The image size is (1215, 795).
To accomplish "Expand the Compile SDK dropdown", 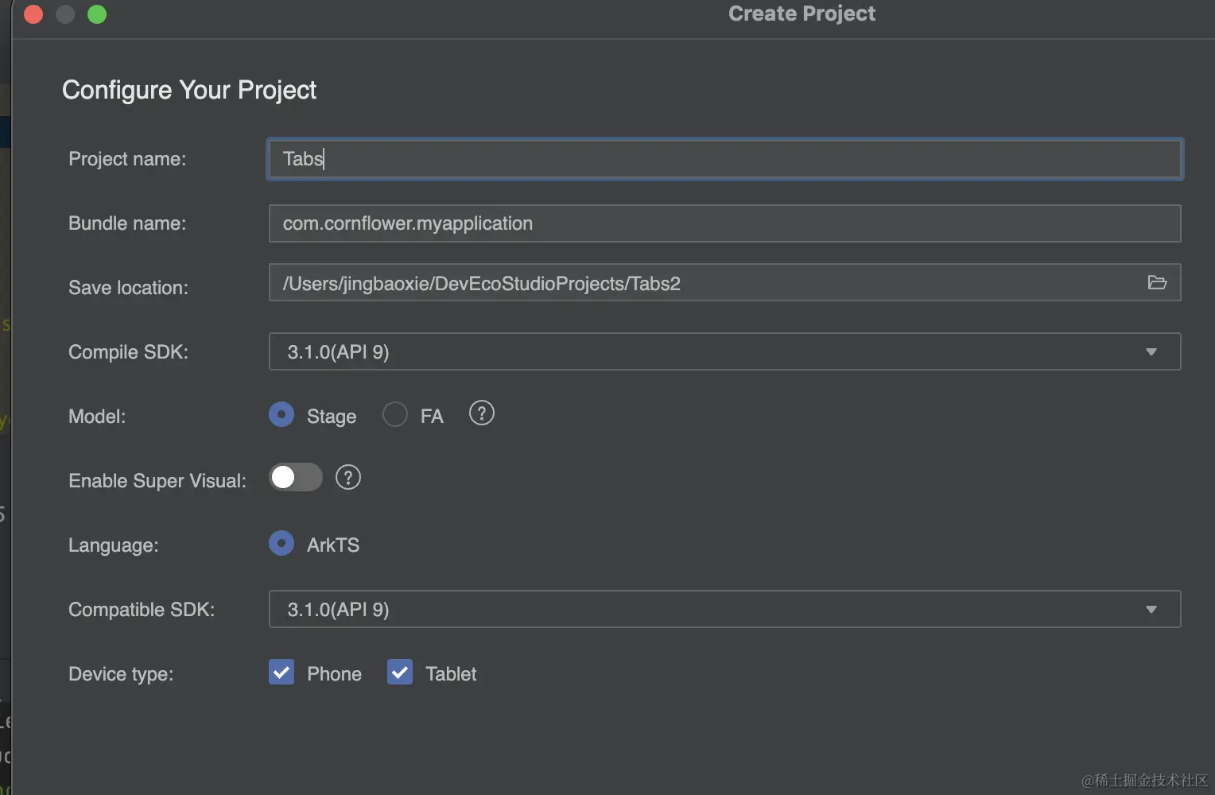I will (x=1151, y=352).
